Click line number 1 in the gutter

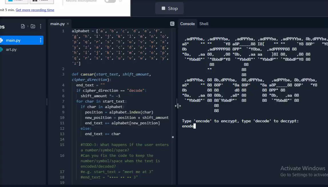coord(63,31)
